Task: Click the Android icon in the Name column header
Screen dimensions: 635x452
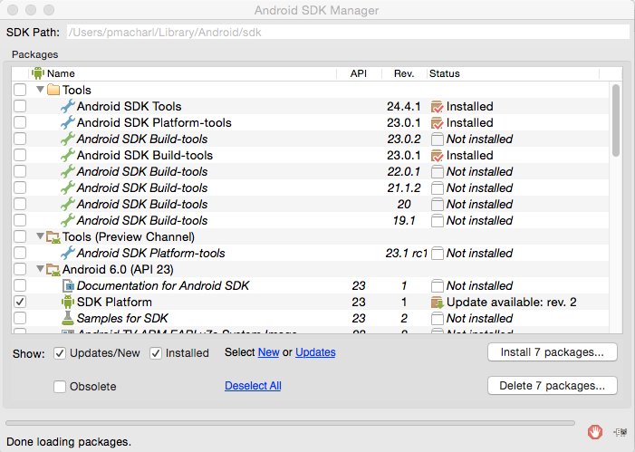Action: click(x=38, y=73)
